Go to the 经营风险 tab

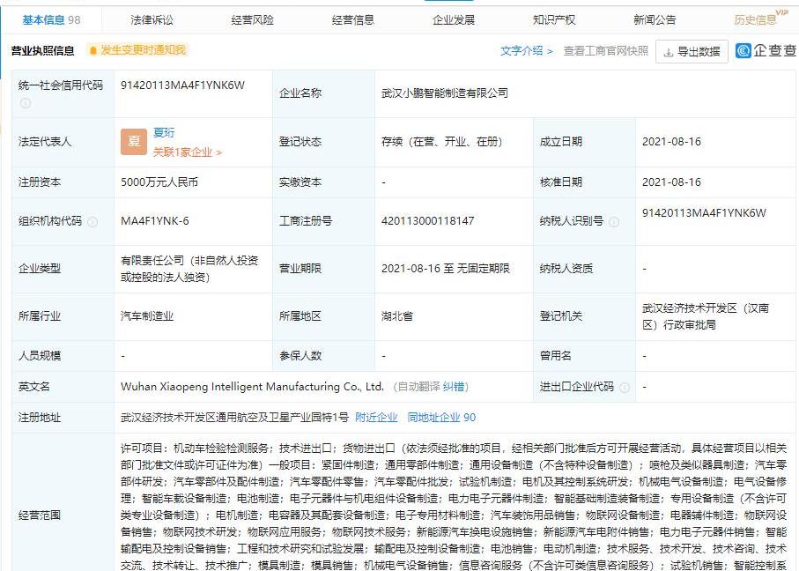252,20
